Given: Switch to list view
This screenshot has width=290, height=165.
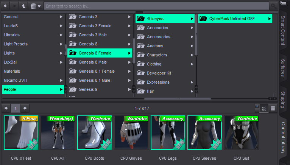Looking at the screenshot, I should [273, 108].
